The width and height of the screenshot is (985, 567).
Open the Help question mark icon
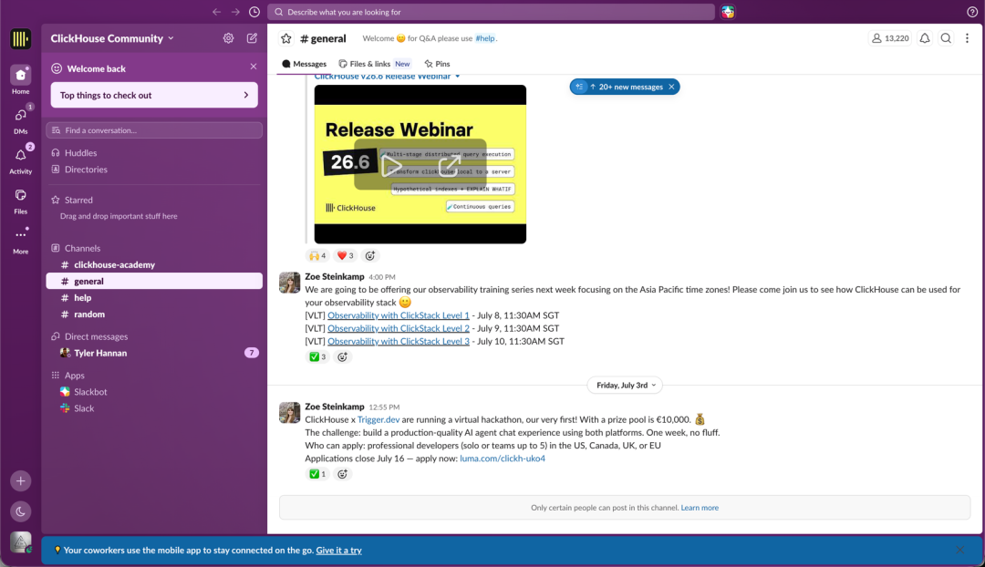pos(972,12)
